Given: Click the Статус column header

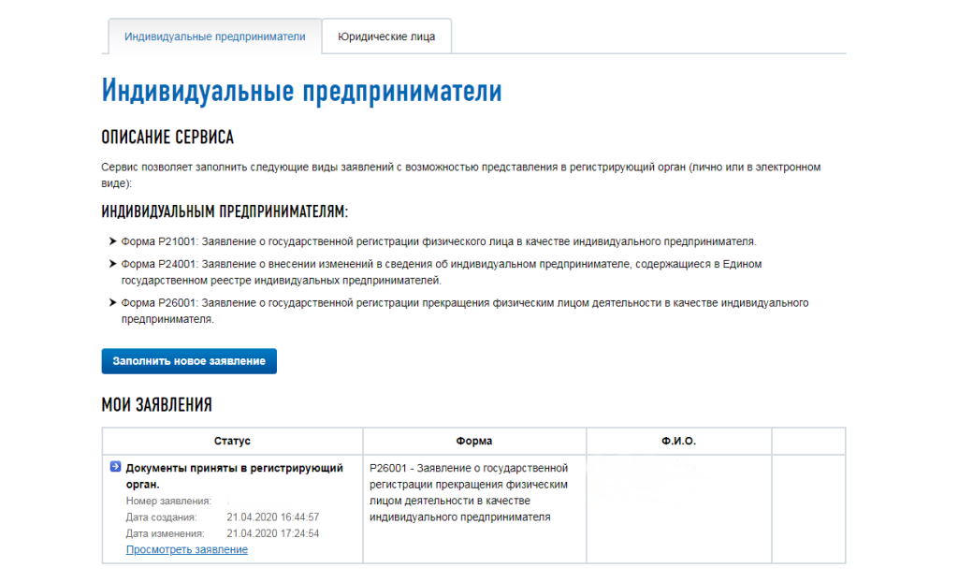Looking at the screenshot, I should click(x=232, y=441).
